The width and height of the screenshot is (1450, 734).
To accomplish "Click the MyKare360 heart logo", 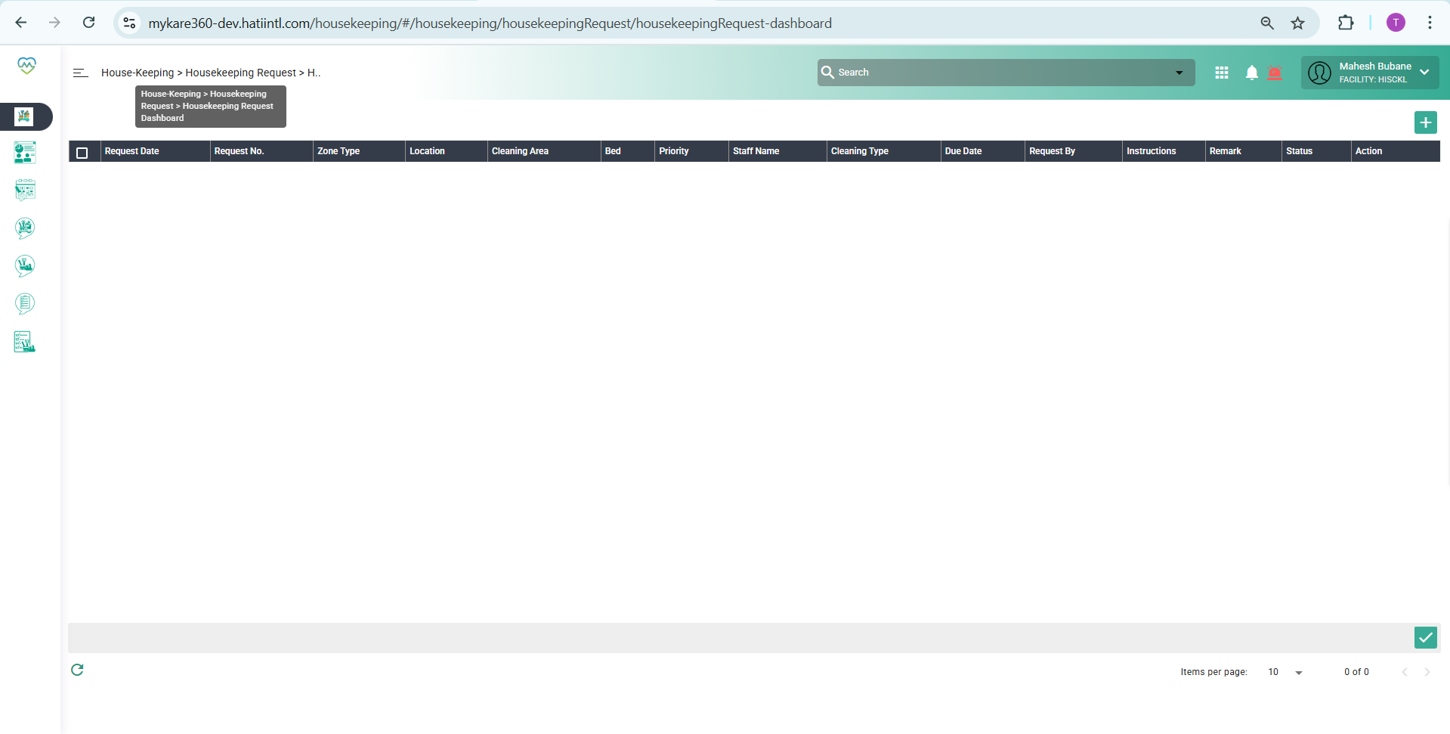I will coord(26,66).
